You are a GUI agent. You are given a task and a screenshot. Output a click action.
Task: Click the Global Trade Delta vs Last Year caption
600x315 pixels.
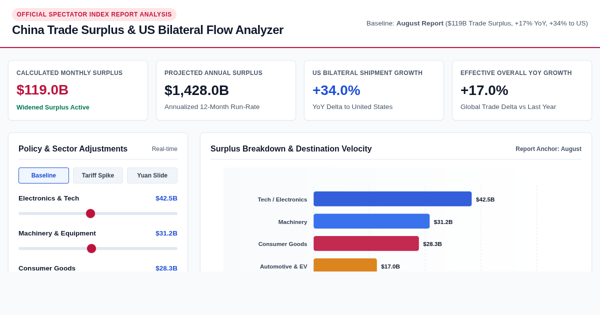click(x=508, y=107)
